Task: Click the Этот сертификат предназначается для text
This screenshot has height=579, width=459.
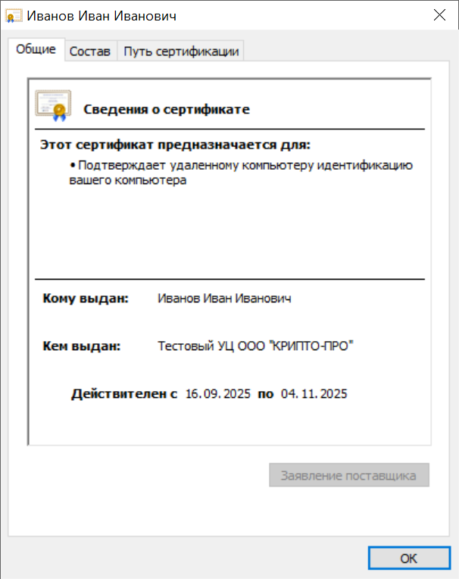Action: (175, 145)
